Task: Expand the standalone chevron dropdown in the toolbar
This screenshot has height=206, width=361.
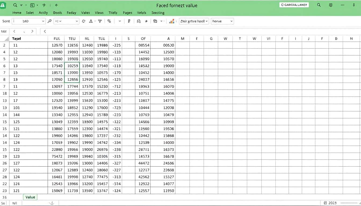Action: (x=120, y=21)
